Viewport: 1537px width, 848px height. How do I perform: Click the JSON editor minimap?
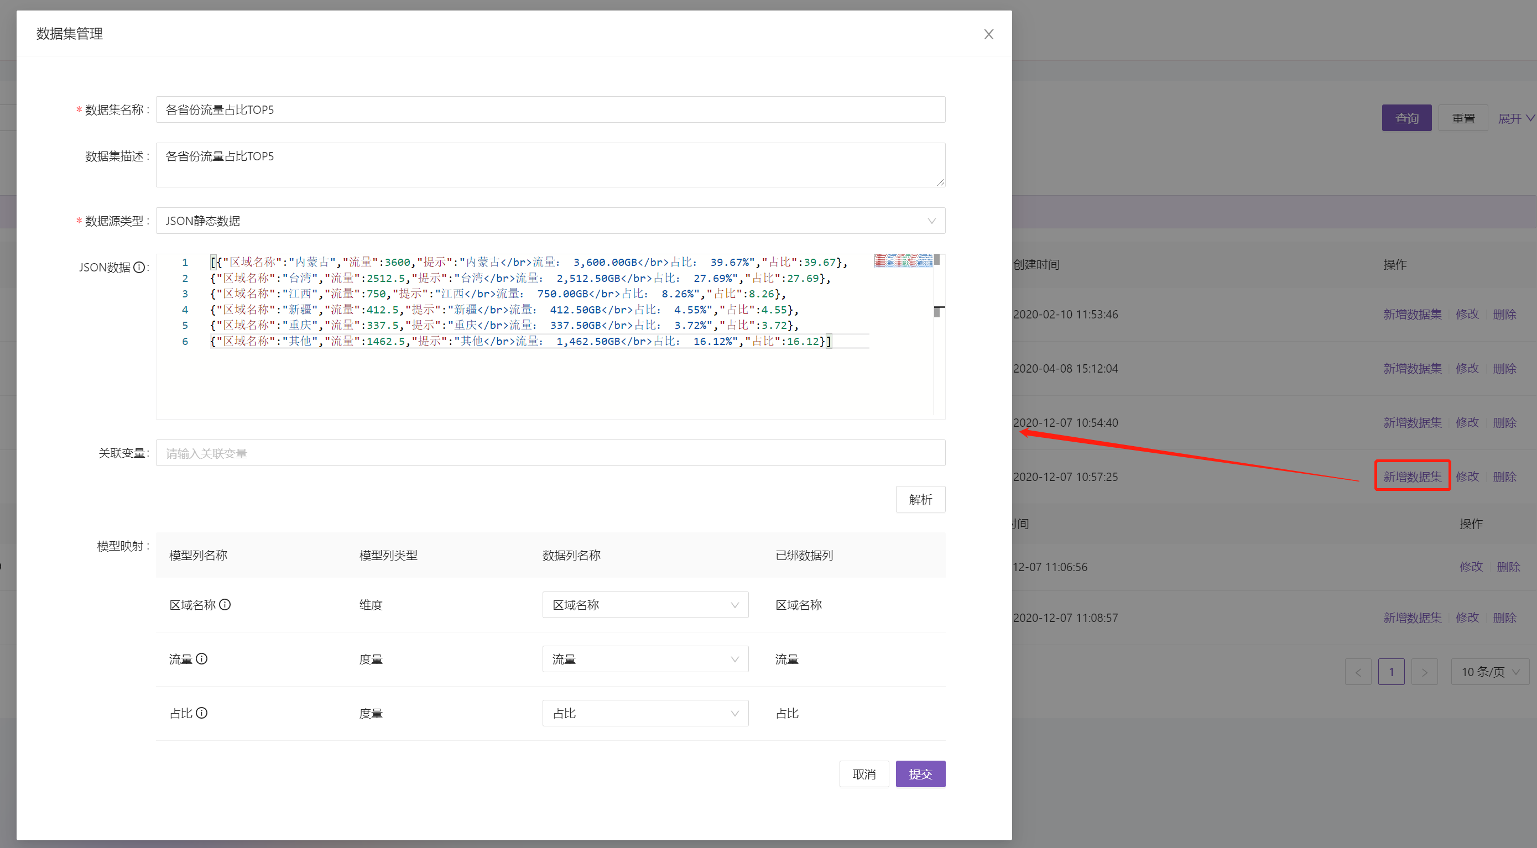[x=903, y=260]
